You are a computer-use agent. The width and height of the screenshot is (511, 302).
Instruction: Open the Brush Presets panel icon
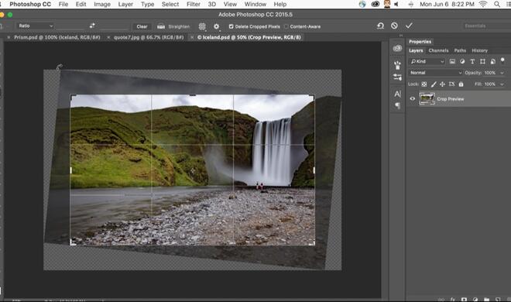point(397,65)
